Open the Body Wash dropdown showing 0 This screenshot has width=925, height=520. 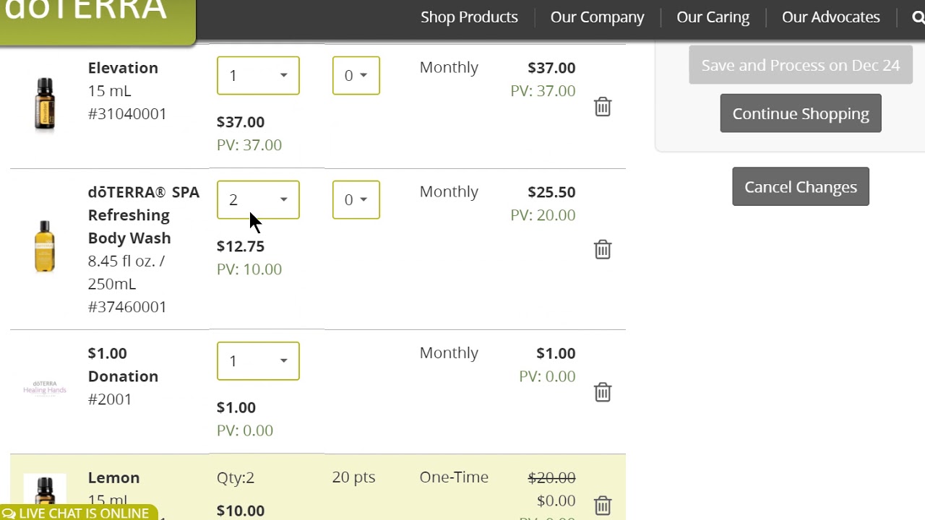pyautogui.click(x=356, y=199)
